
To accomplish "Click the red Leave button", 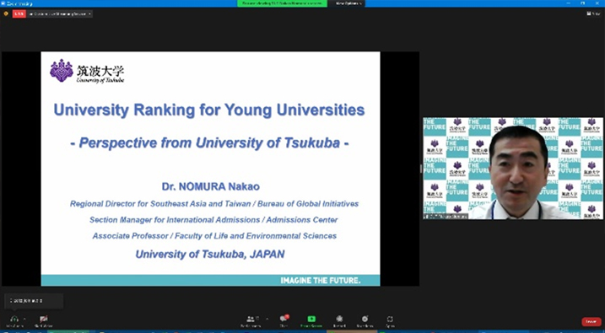I will [591, 321].
